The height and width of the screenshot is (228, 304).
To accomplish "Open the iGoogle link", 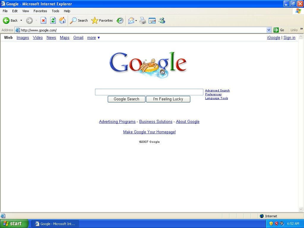I will pyautogui.click(x=273, y=38).
